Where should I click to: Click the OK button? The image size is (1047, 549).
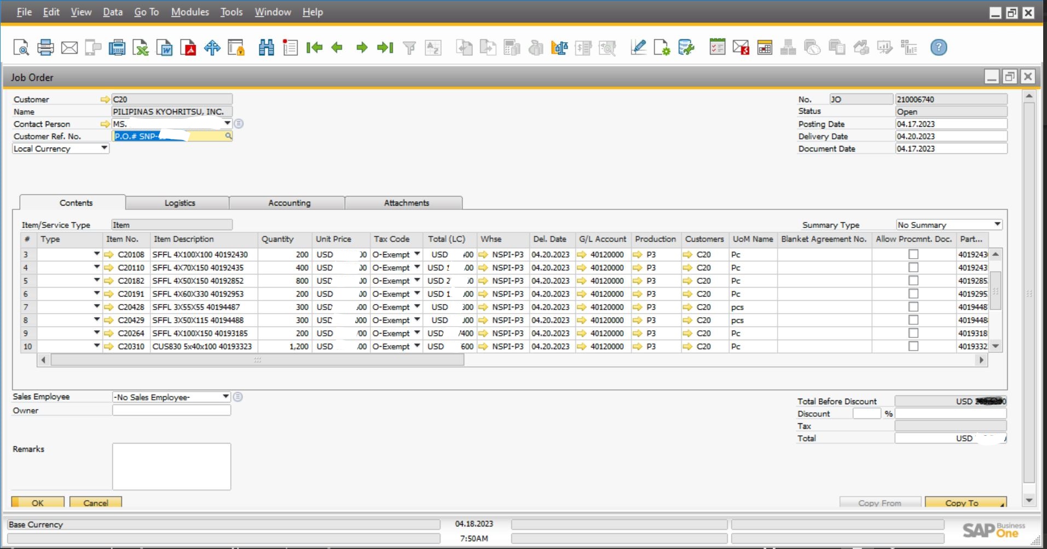38,502
